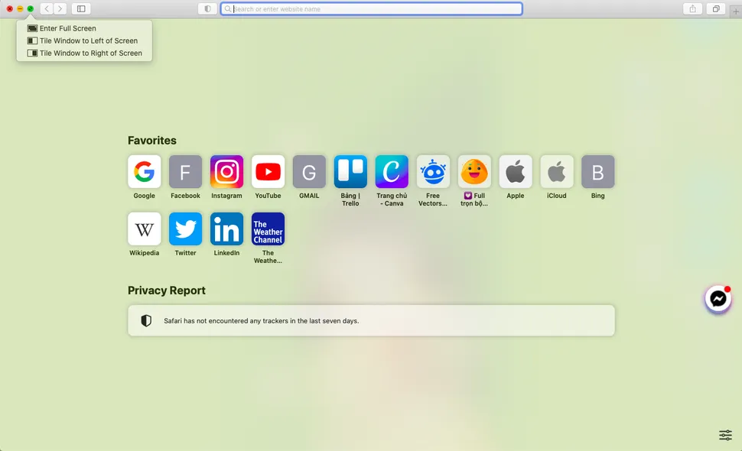This screenshot has width=742, height=451.
Task: Launch the YouTube favorite
Action: [x=268, y=172]
